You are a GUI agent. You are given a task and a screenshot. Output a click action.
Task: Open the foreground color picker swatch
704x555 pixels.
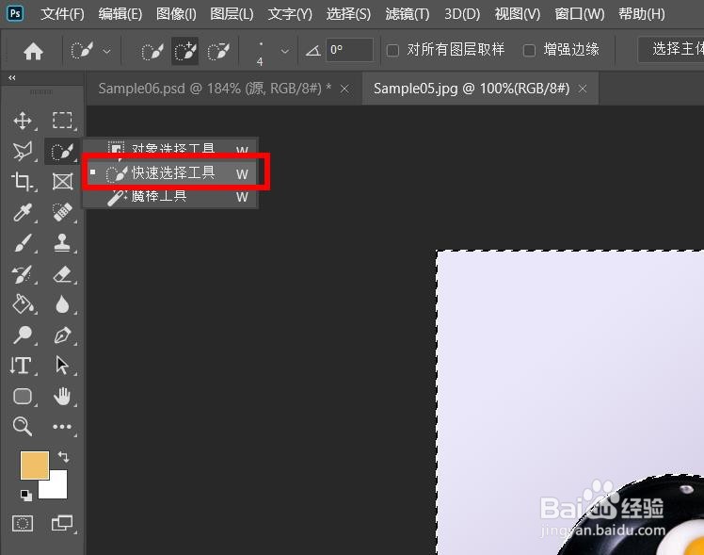(35, 465)
